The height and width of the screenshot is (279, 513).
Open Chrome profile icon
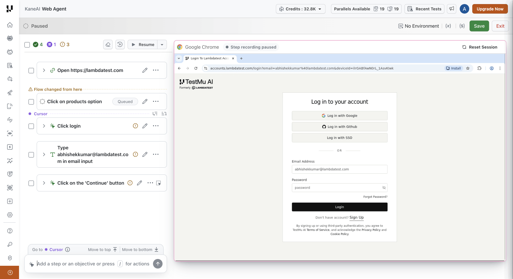492,68
